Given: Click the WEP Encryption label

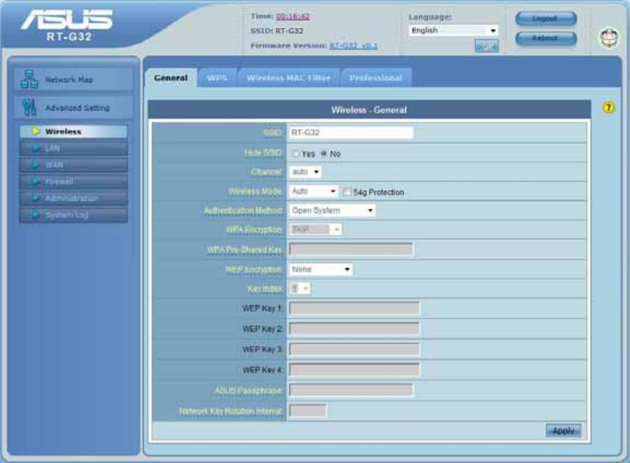Looking at the screenshot, I should coord(254,269).
